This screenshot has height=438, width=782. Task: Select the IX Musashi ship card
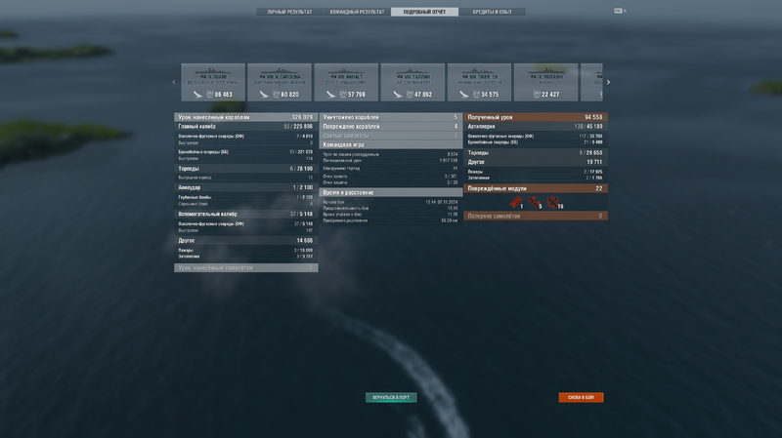[546, 82]
